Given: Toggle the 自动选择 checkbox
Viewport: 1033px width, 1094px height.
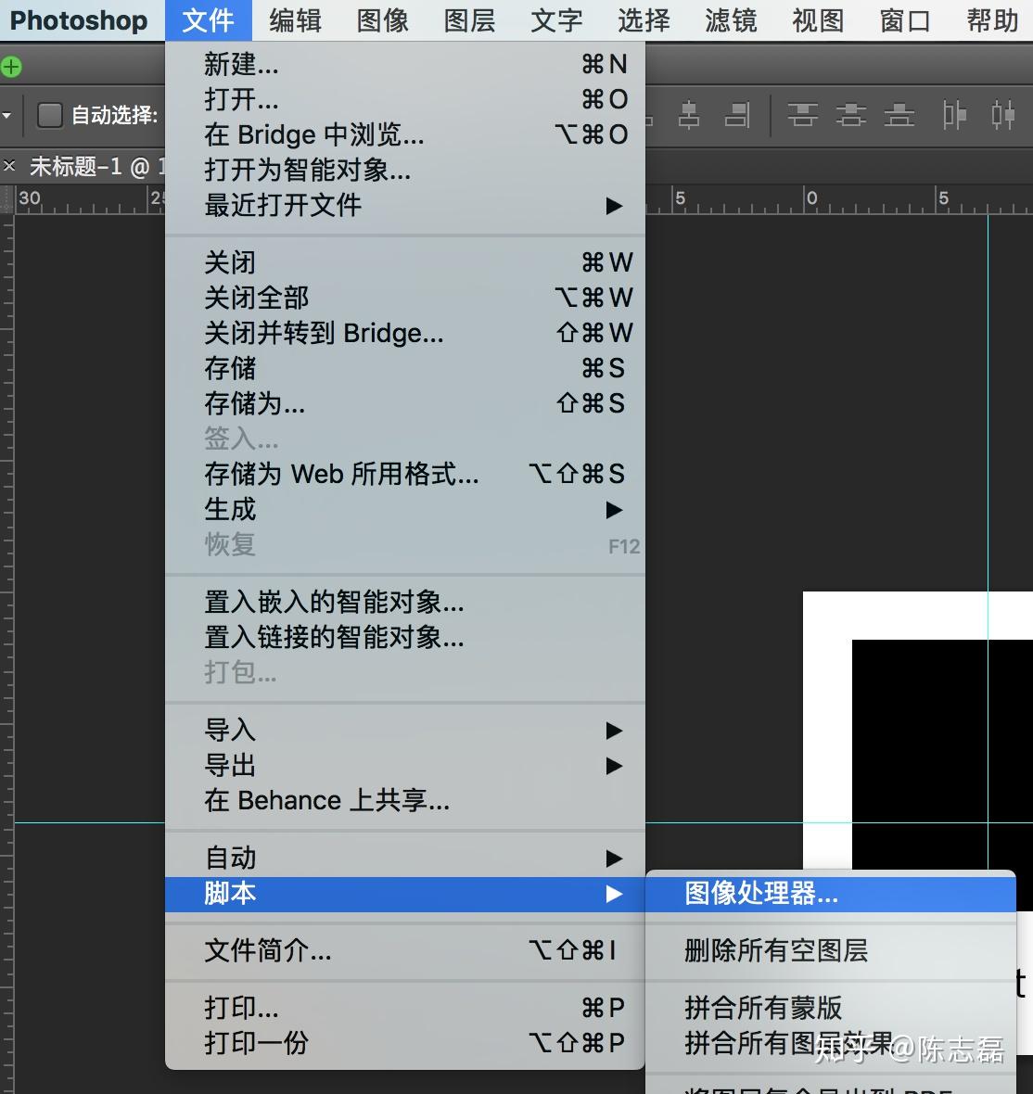Looking at the screenshot, I should pos(49,115).
